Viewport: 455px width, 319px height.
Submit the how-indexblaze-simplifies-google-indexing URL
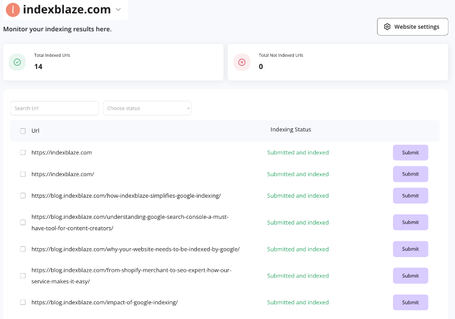tap(410, 196)
